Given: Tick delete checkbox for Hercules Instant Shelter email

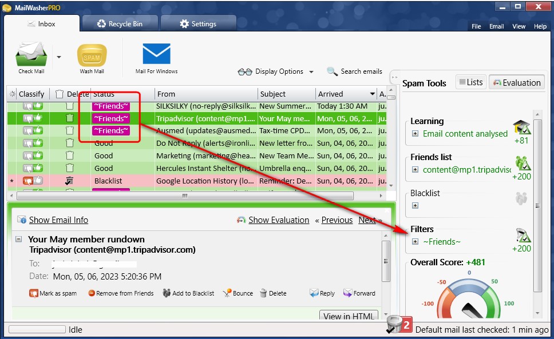Looking at the screenshot, I should tap(70, 168).
